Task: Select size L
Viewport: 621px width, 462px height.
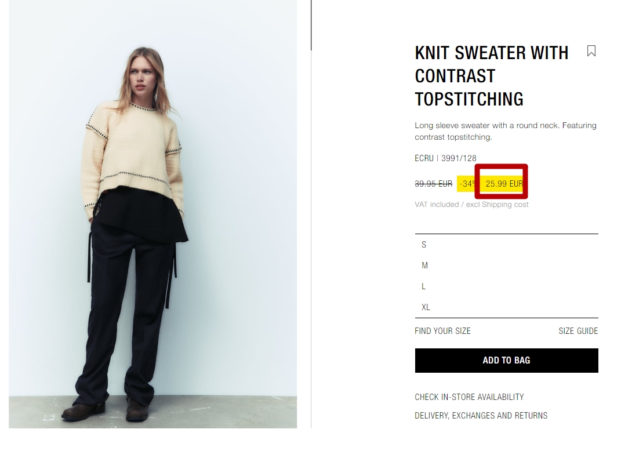Action: (507, 286)
